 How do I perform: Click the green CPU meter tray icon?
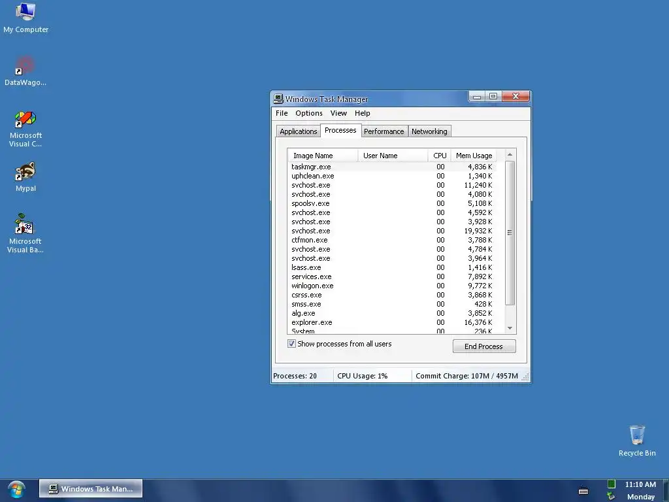611,484
